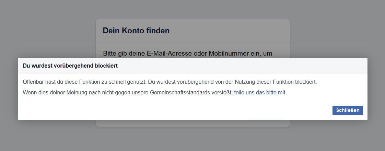The image size is (385, 151).
Task: Open the 'teile uns das bitte mit' link
Action: 260,92
